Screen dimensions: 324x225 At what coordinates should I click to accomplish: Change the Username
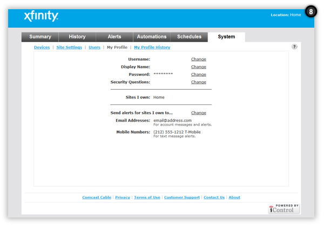point(198,59)
